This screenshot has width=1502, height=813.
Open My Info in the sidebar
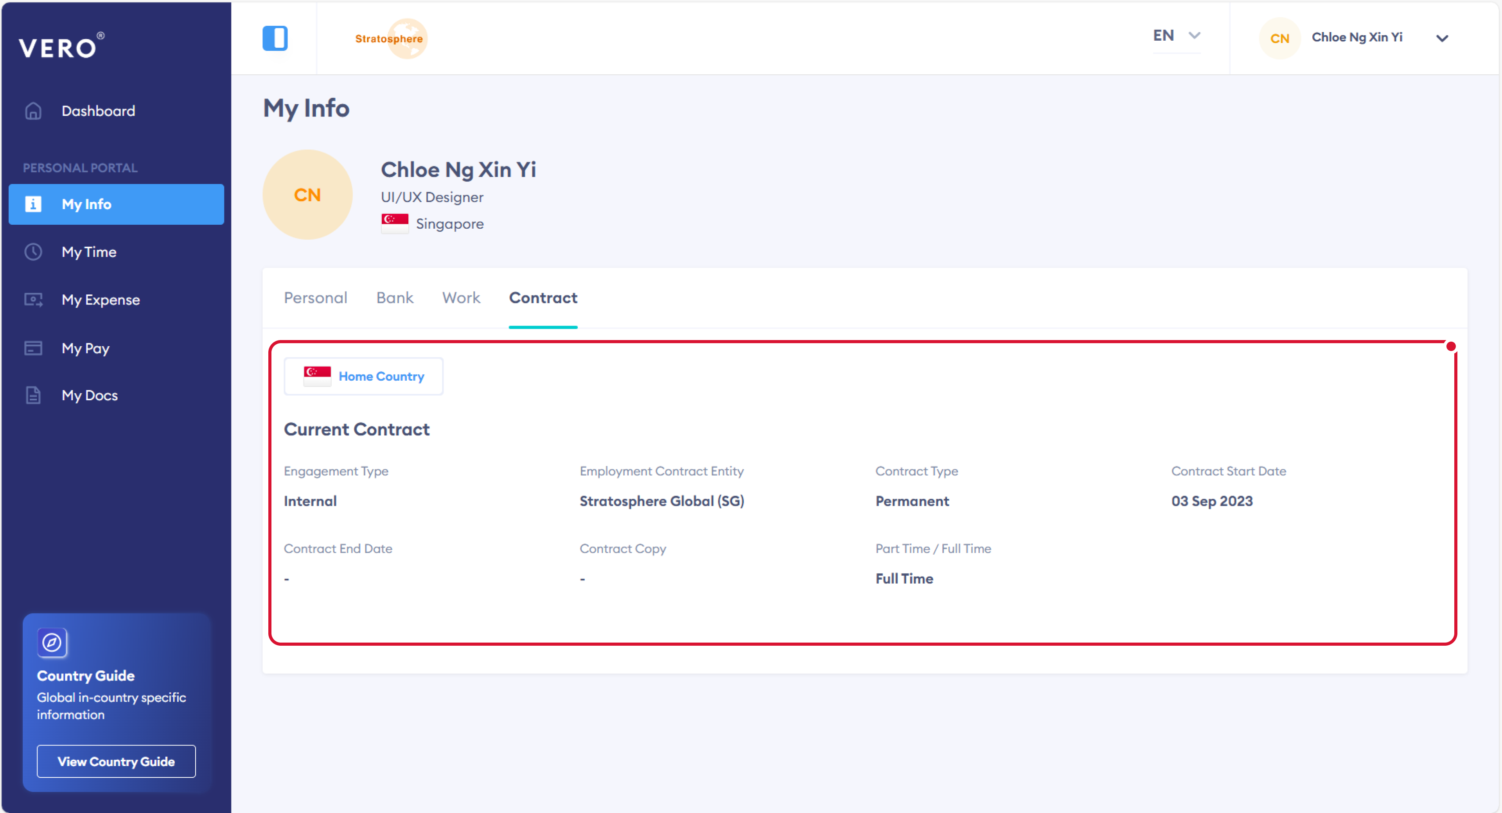(116, 204)
